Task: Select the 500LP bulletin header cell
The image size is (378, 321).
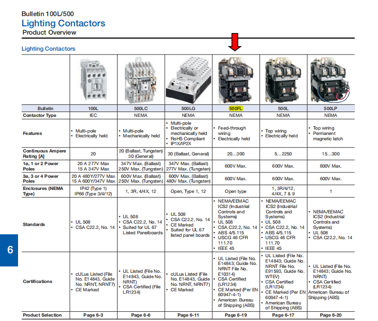Action: [x=331, y=108]
